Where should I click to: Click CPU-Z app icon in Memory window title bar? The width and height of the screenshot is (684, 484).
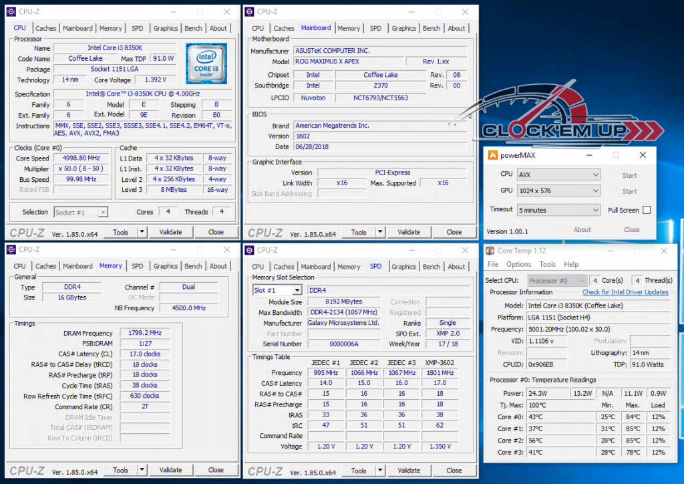point(11,249)
